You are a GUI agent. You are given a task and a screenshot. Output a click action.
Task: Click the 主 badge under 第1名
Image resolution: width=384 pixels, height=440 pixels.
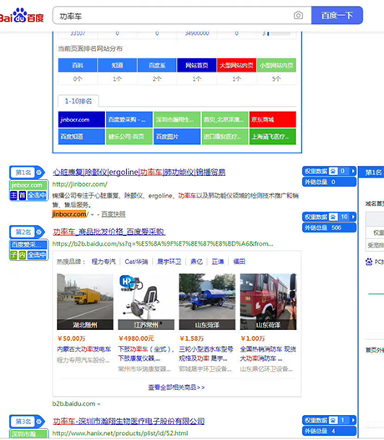[x=13, y=195]
